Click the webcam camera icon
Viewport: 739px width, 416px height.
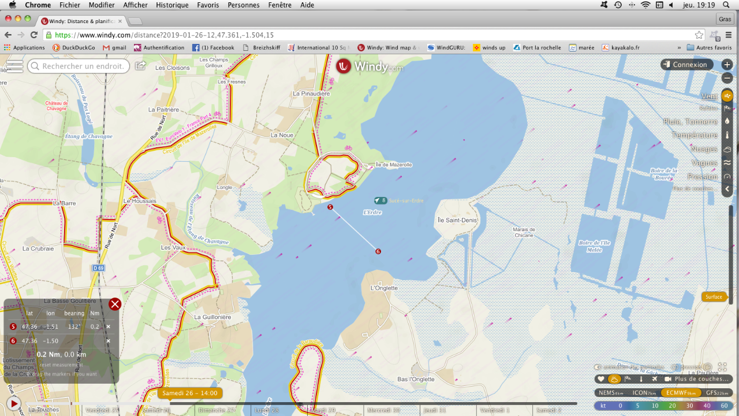click(x=668, y=379)
